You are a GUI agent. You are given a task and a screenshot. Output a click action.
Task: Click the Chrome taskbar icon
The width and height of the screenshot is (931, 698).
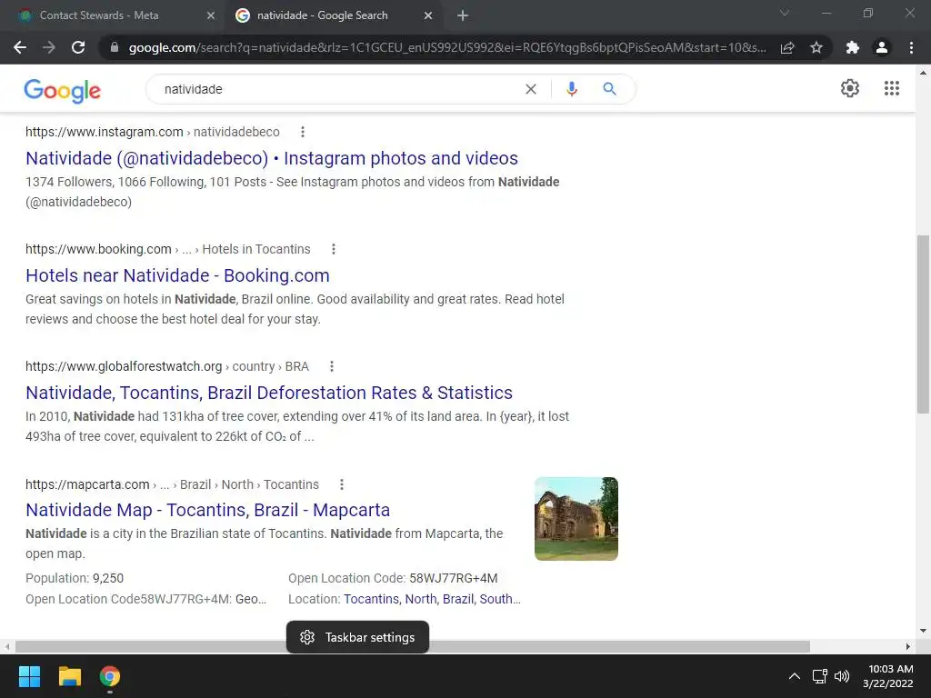pyautogui.click(x=110, y=676)
